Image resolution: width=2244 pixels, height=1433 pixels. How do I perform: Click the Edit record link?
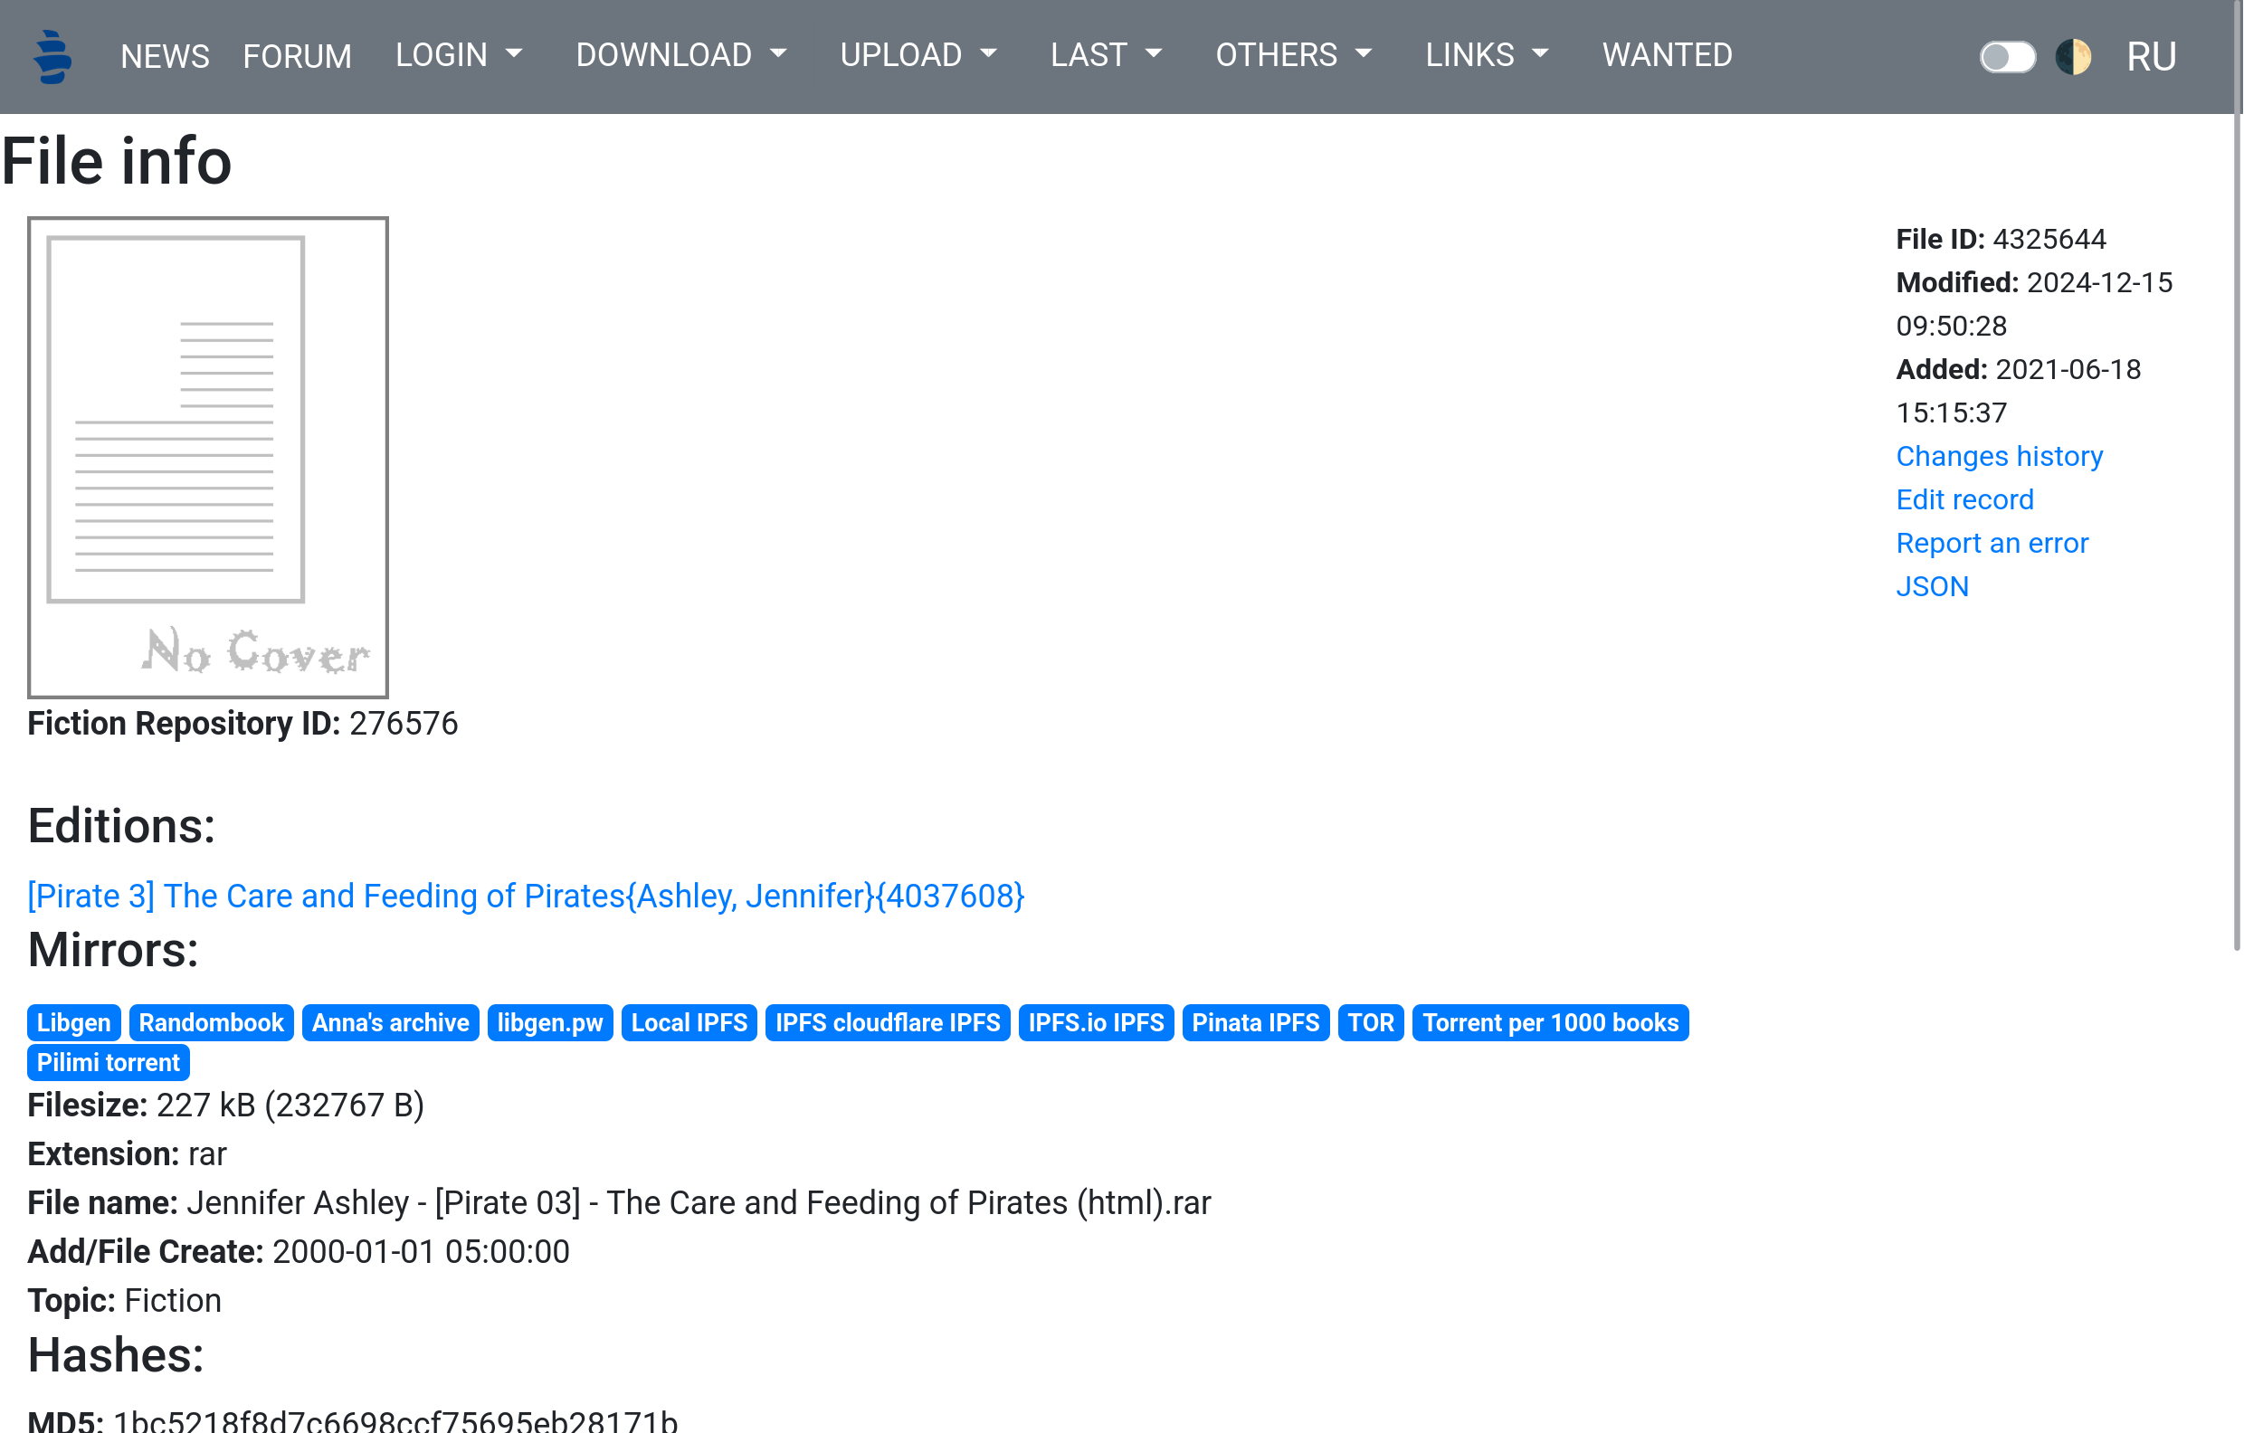[1964, 500]
